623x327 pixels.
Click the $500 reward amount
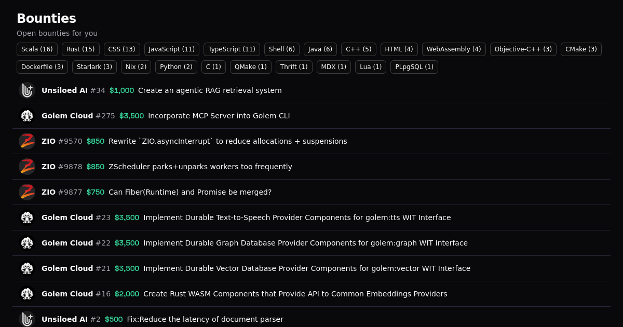114,319
